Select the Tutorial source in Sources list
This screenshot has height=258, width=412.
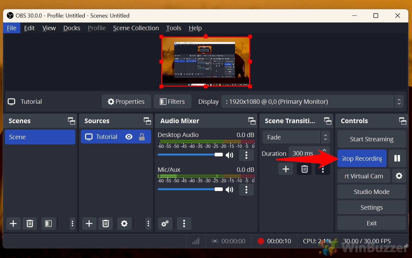click(116, 137)
